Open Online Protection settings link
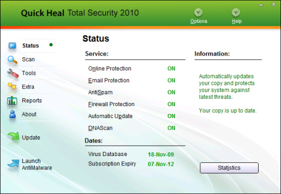Image resolution: width=281 pixels, height=194 pixels. point(110,69)
